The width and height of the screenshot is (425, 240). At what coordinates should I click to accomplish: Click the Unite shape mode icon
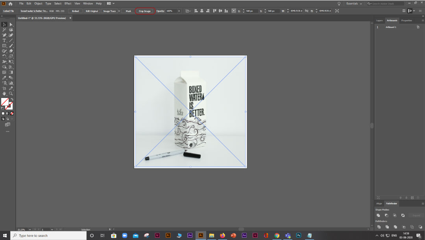[x=379, y=215]
